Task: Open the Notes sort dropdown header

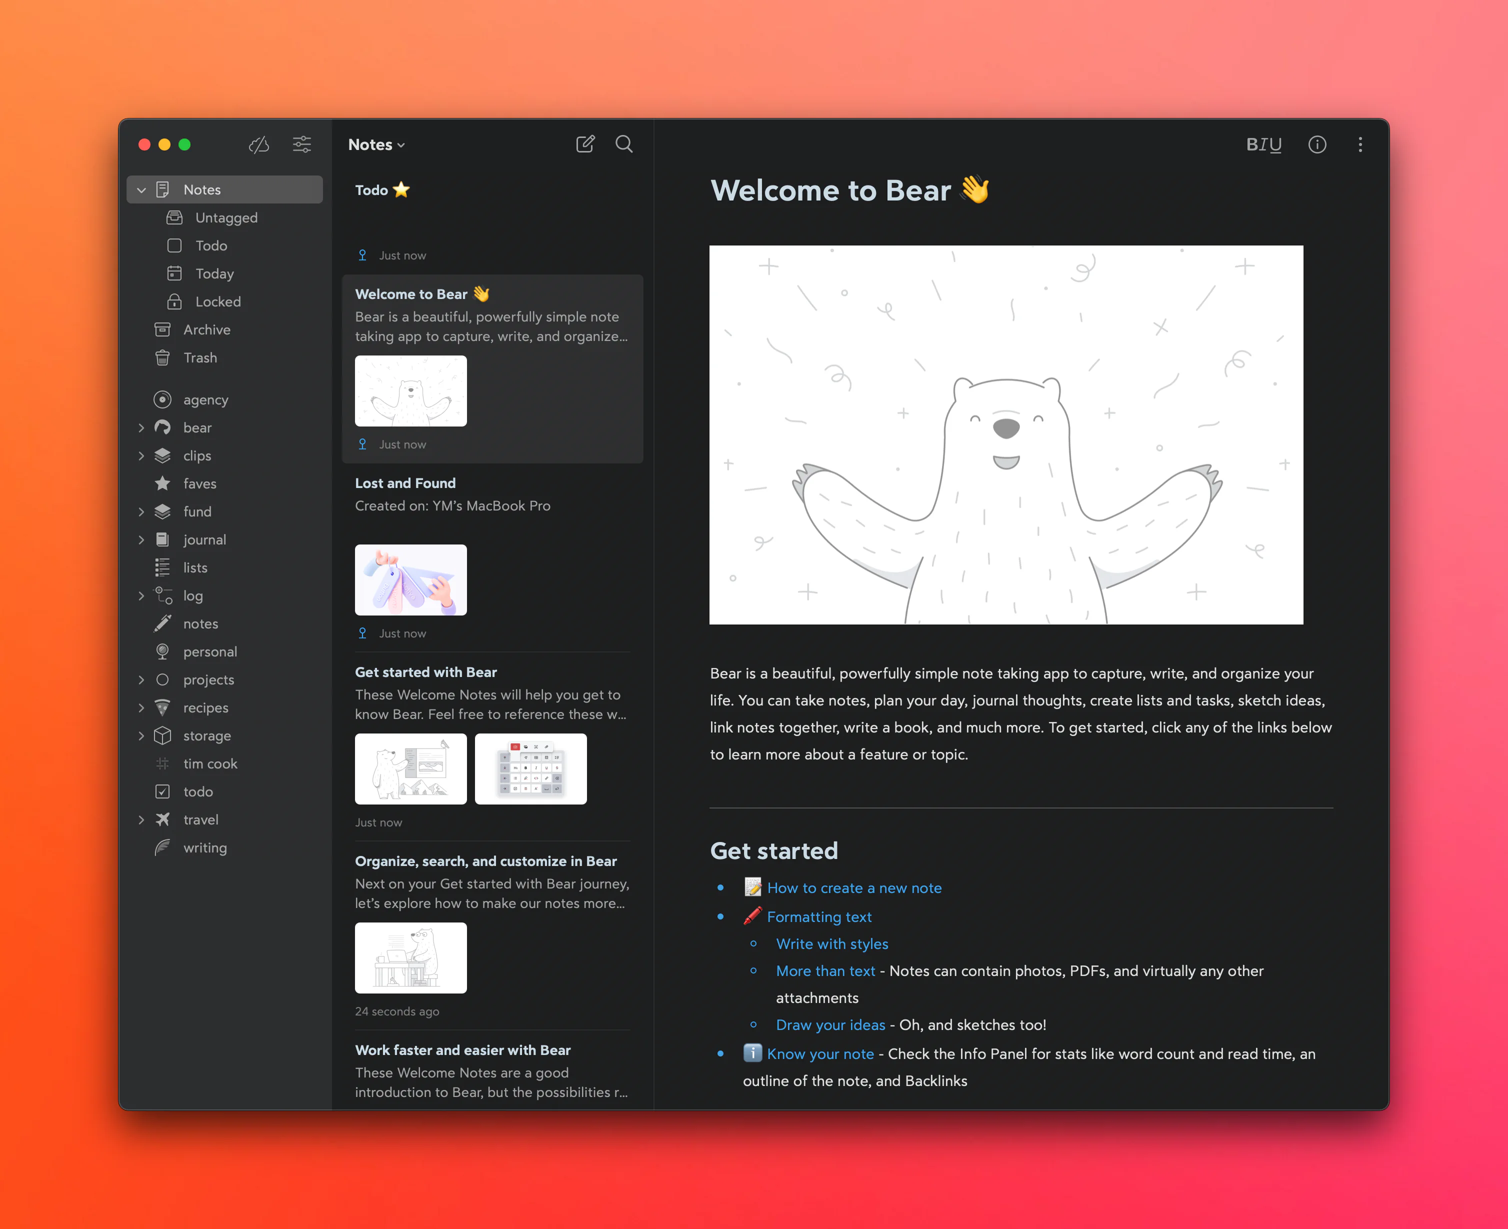Action: (376, 144)
